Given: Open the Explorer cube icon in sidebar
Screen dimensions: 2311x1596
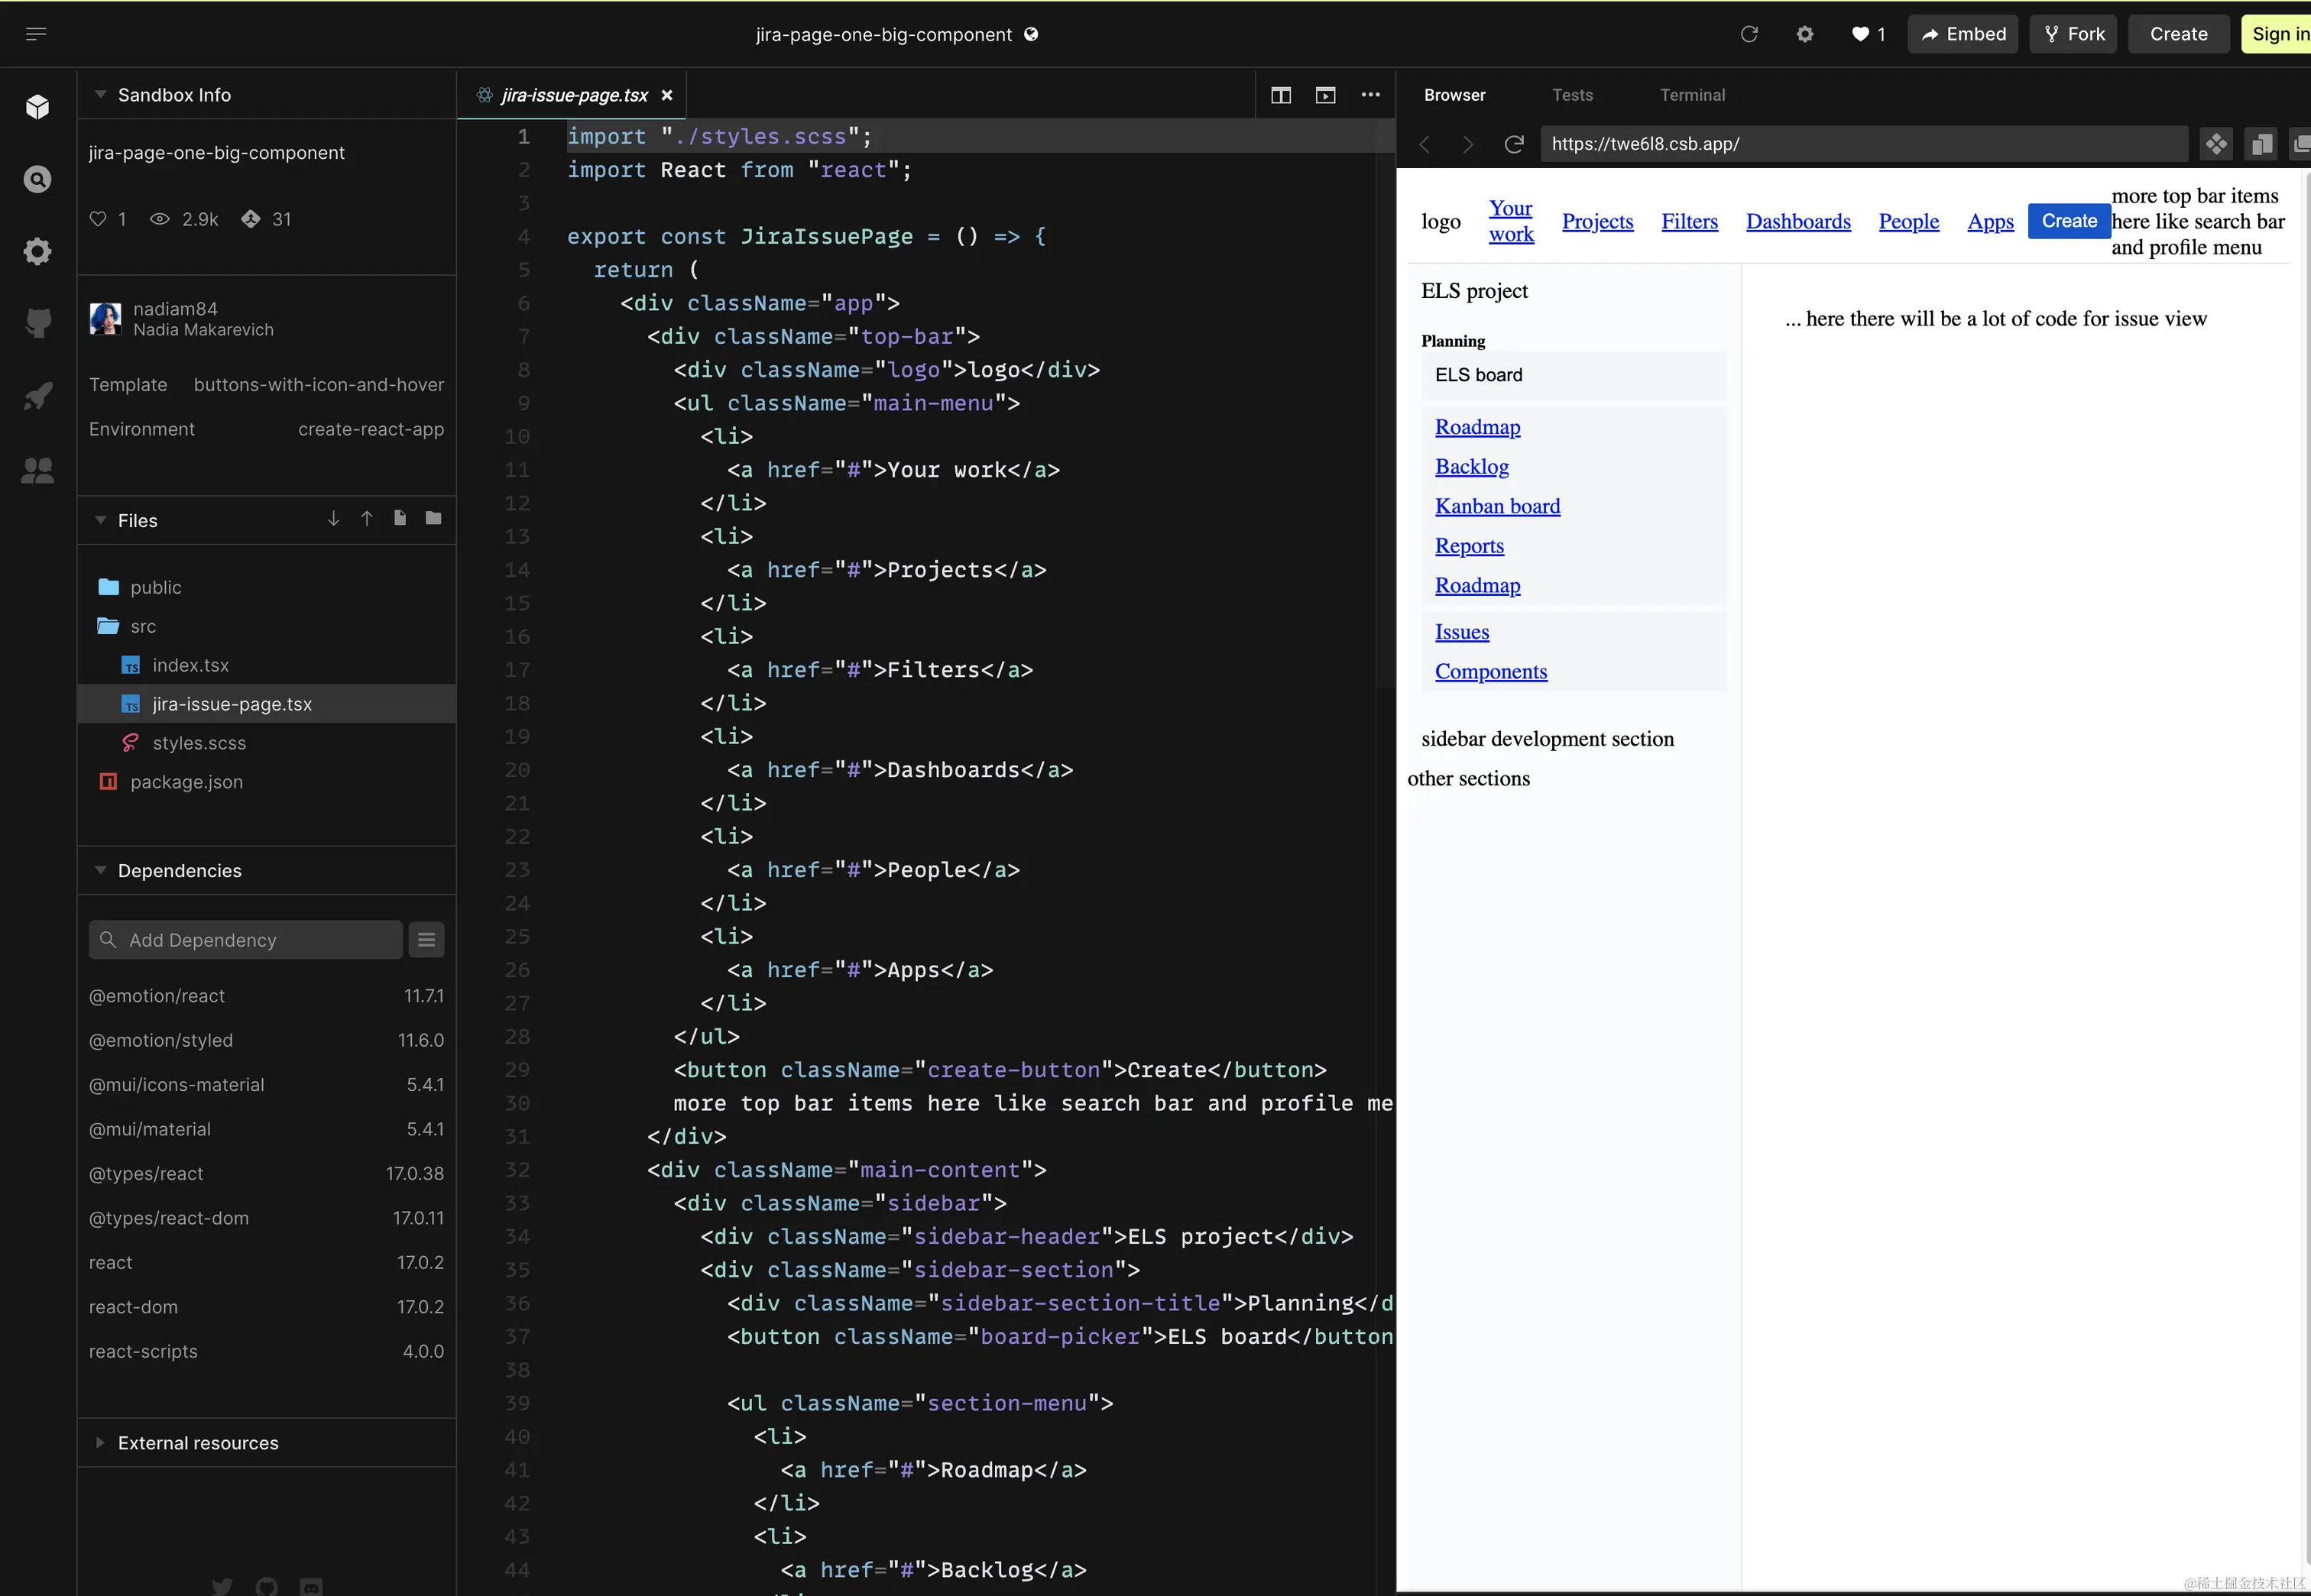Looking at the screenshot, I should coord(37,107).
